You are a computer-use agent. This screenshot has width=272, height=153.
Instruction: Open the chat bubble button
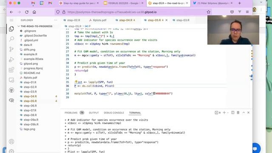point(255,148)
